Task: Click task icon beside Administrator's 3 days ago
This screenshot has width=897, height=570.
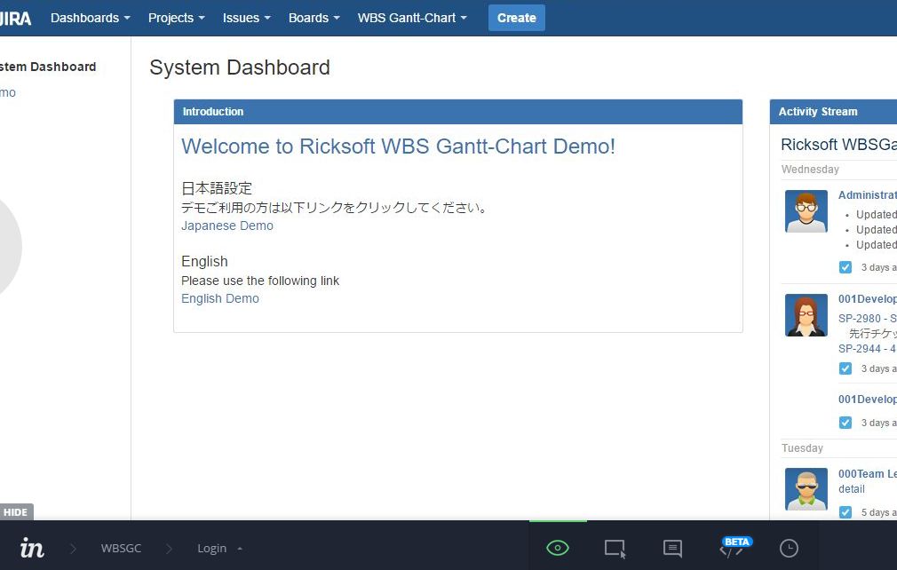Action: click(845, 267)
